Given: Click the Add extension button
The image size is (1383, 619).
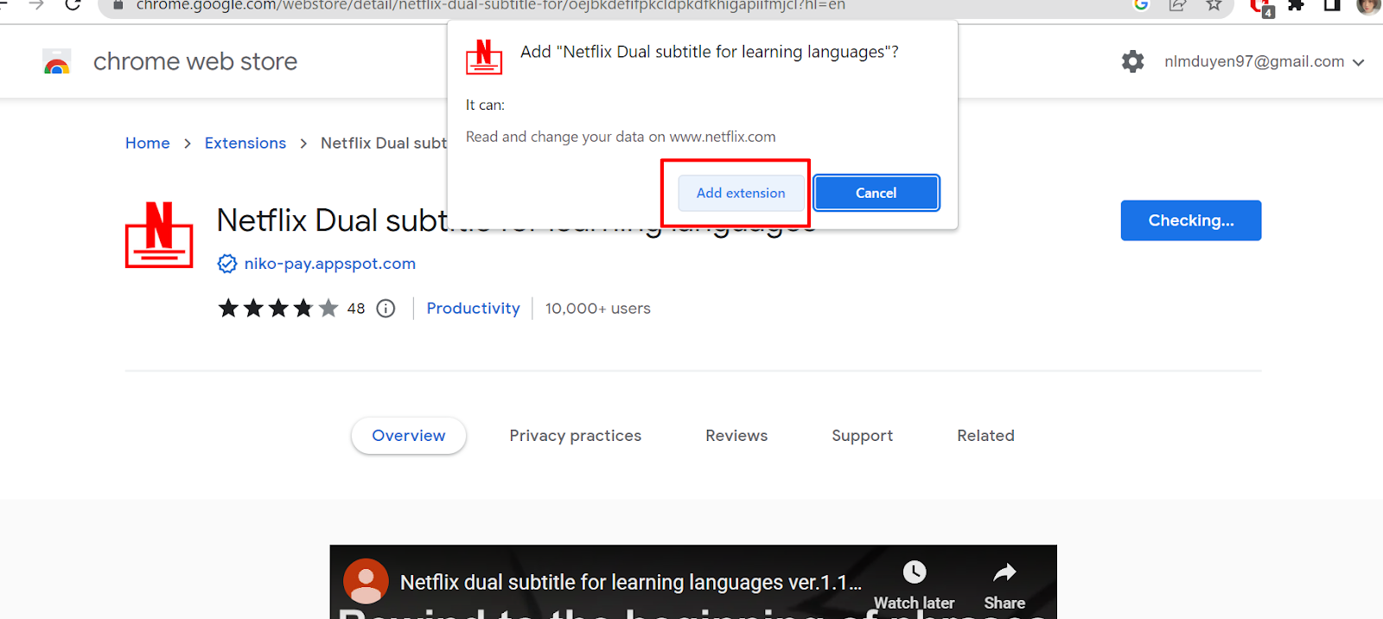Looking at the screenshot, I should (741, 193).
